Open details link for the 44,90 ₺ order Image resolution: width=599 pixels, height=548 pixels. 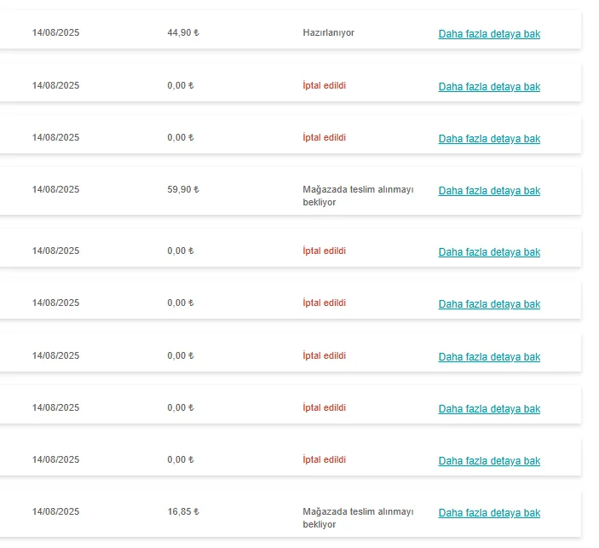click(x=489, y=34)
